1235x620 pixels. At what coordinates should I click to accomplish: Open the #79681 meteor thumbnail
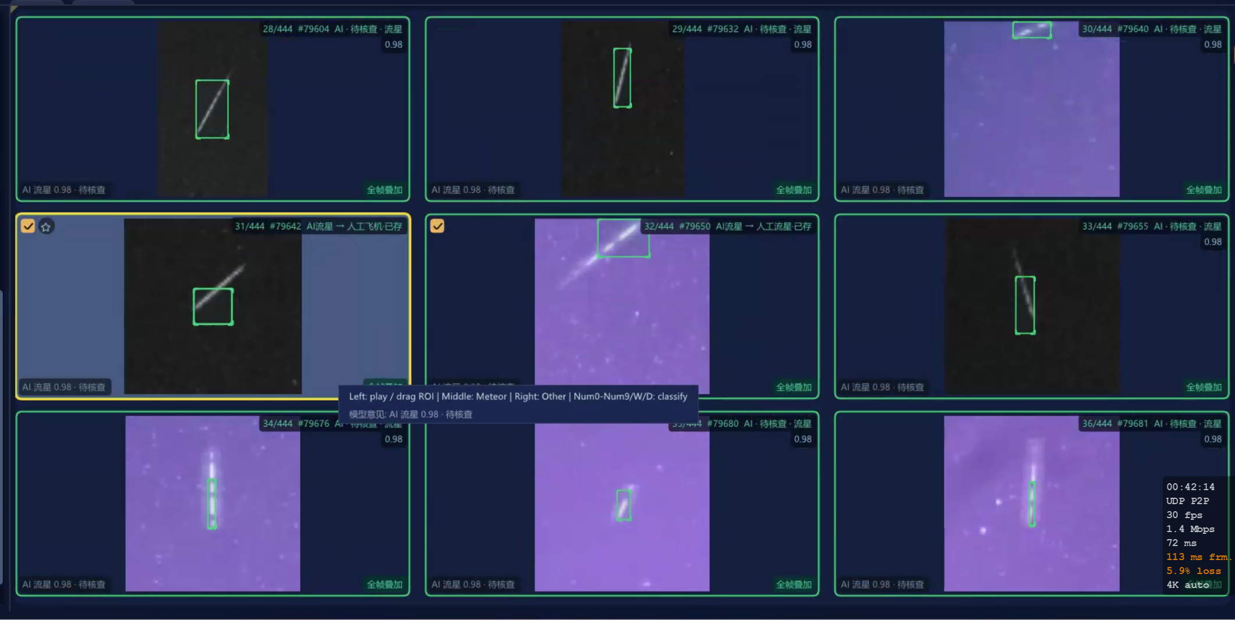1031,504
